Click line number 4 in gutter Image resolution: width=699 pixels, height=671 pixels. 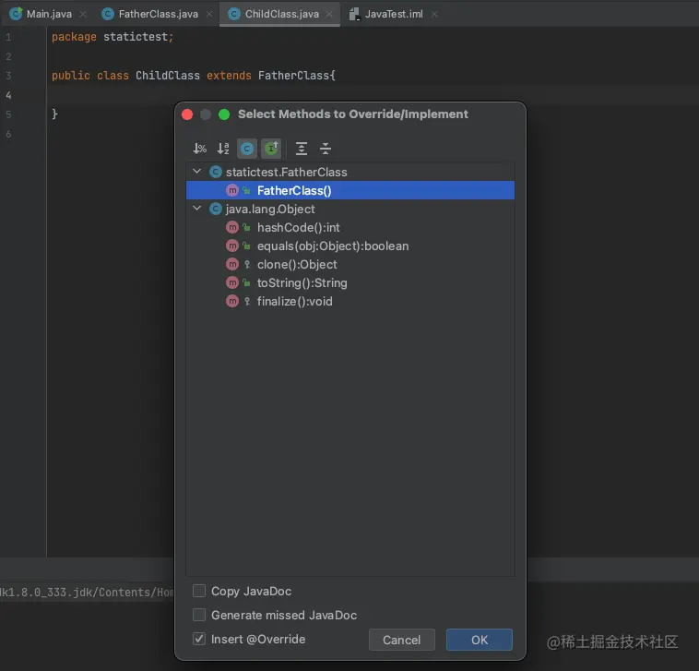pyautogui.click(x=8, y=95)
